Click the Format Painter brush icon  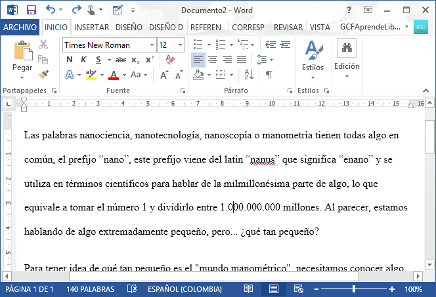(43, 75)
